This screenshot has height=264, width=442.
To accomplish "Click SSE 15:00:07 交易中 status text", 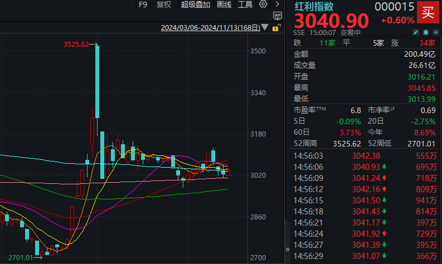I will coord(327,33).
